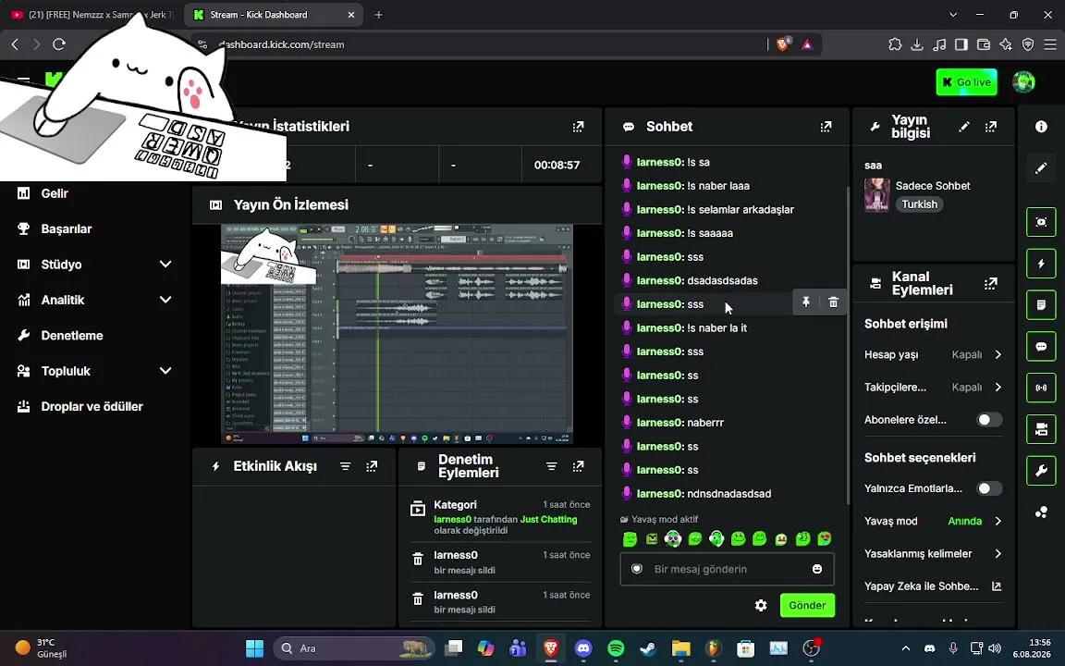Open Discord from the taskbar

[583, 648]
